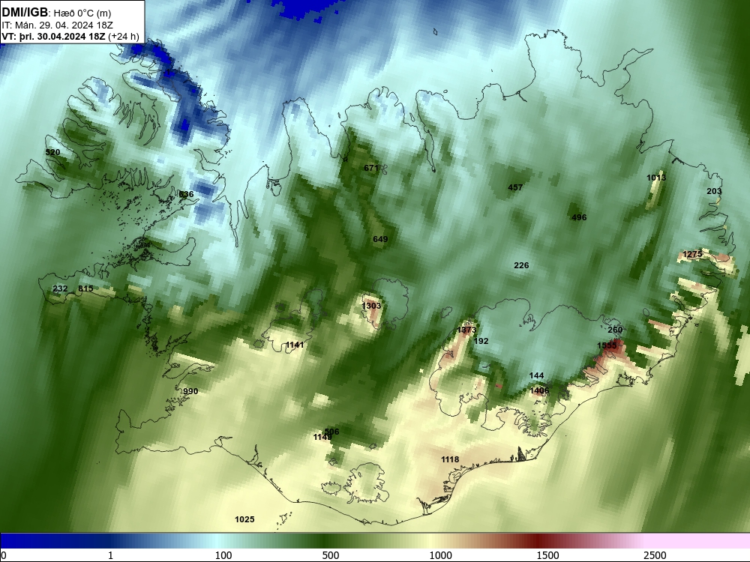Image resolution: width=750 pixels, height=562 pixels.
Task: Click the 2500 label on colour scale
Action: coord(655,555)
